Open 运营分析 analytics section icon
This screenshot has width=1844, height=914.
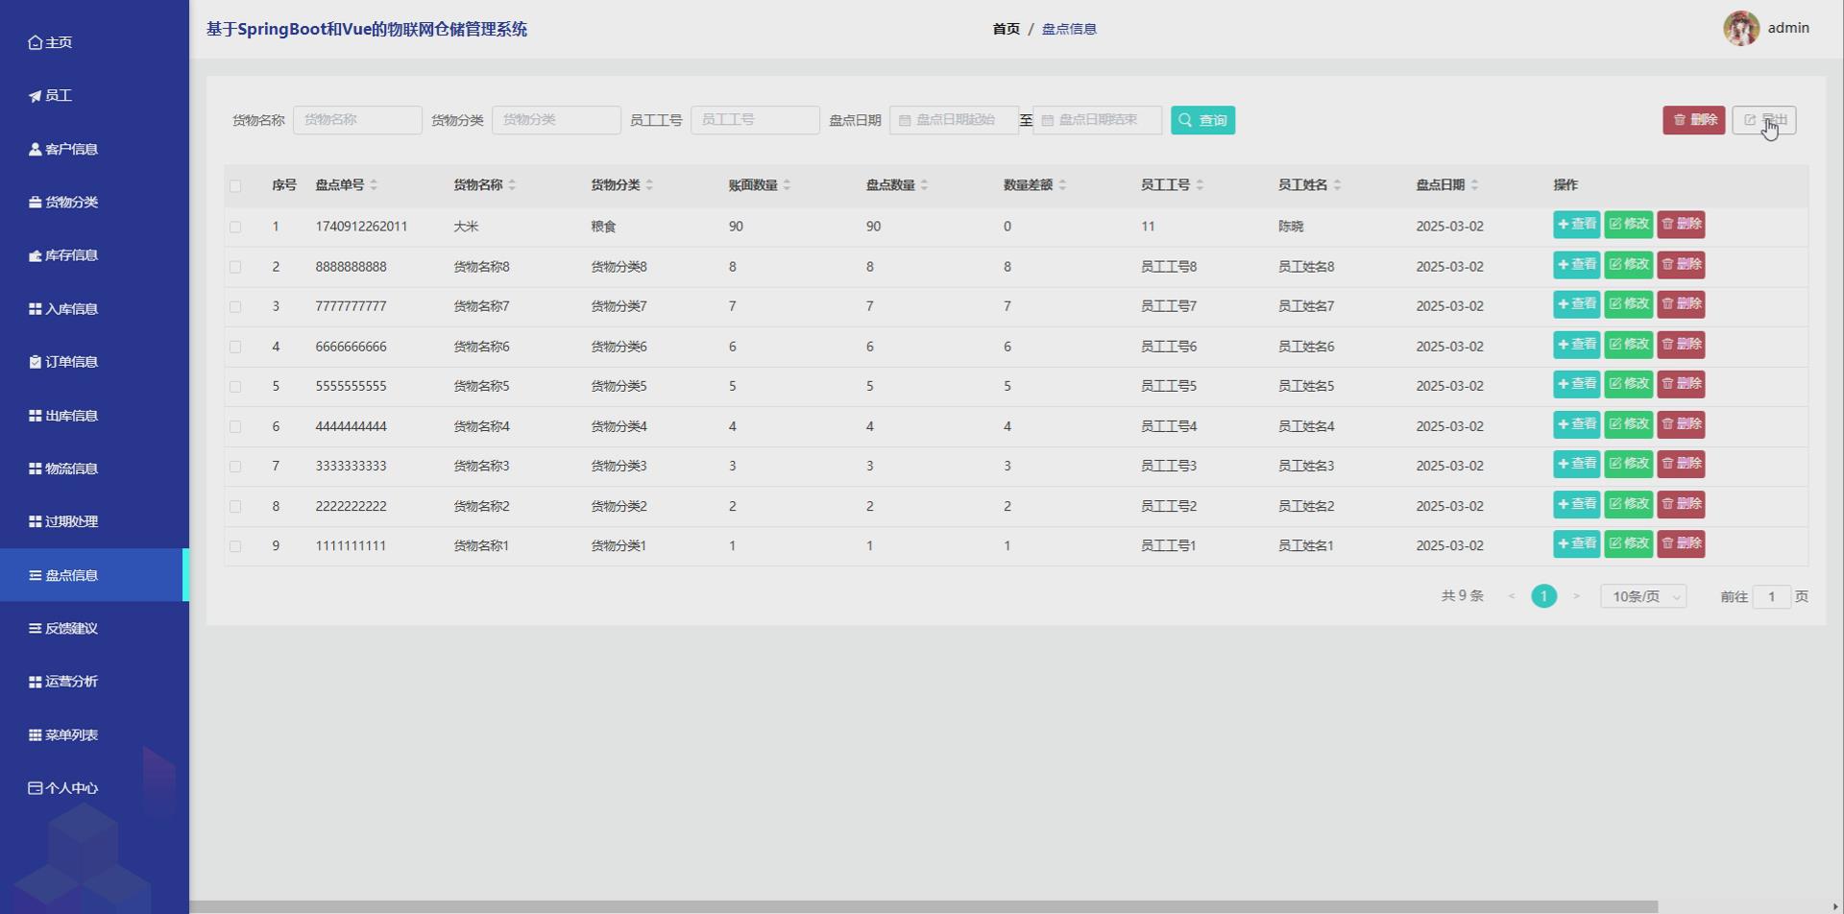click(35, 681)
